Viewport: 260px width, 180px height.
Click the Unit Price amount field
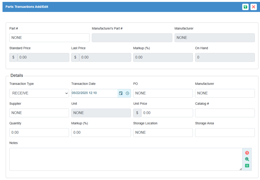[x=167, y=113]
